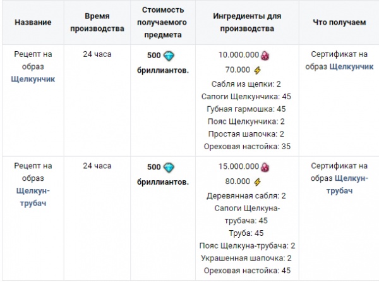Select the Стоимость получаемого предмета header
The height and width of the screenshot is (282, 379).
coord(167,22)
